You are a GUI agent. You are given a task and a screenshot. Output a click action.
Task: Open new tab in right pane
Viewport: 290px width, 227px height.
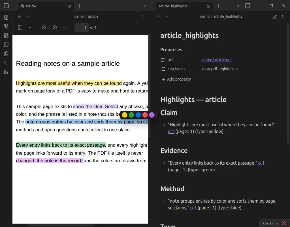218,6
